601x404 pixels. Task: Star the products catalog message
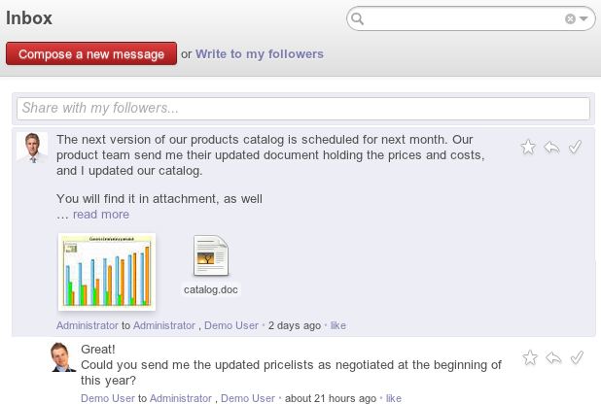528,147
